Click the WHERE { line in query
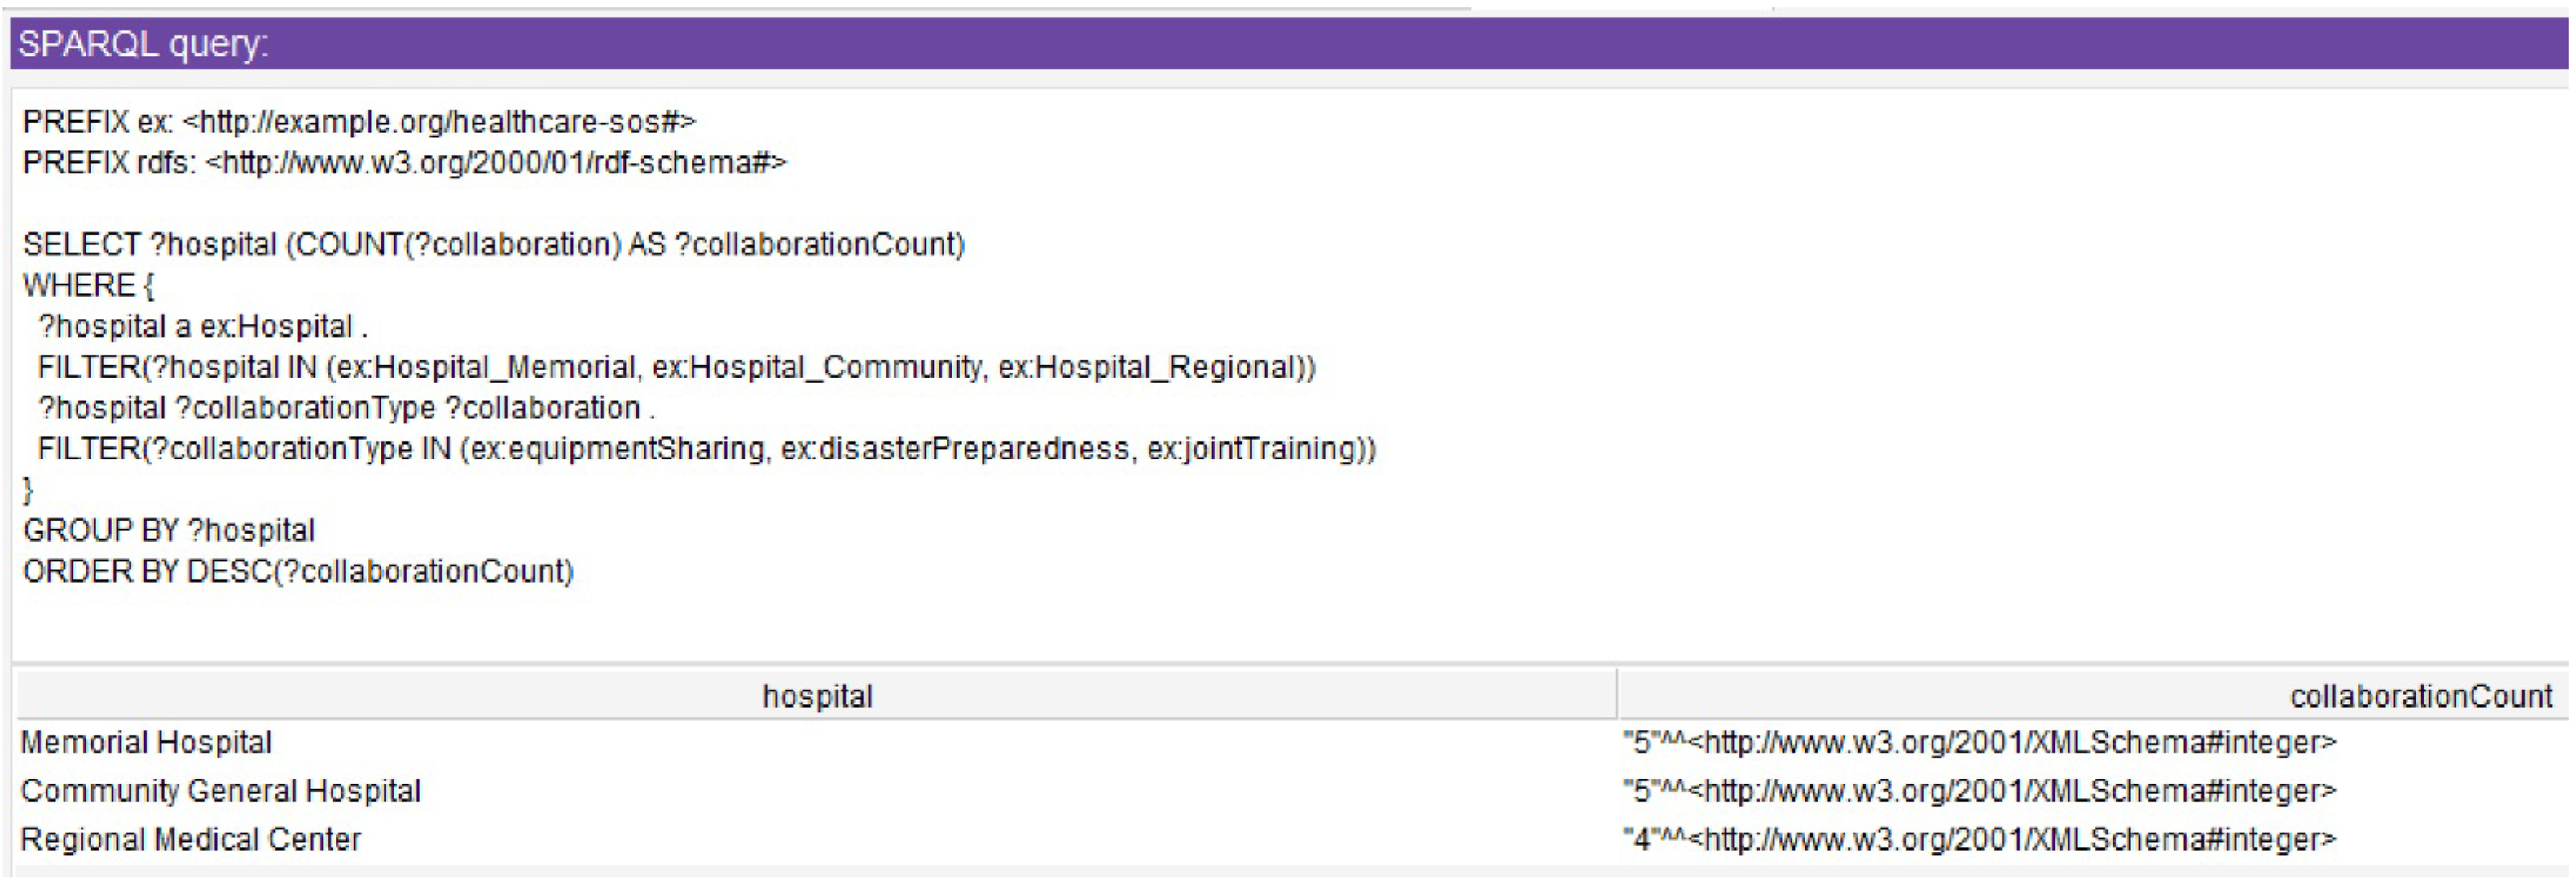Image resolution: width=2576 pixels, height=882 pixels. pyautogui.click(x=88, y=286)
